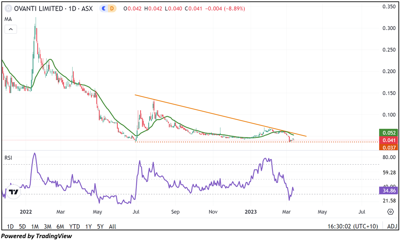The image size is (400, 240).
Task: Click the 0.150 price axis label
Action: click(x=389, y=93)
